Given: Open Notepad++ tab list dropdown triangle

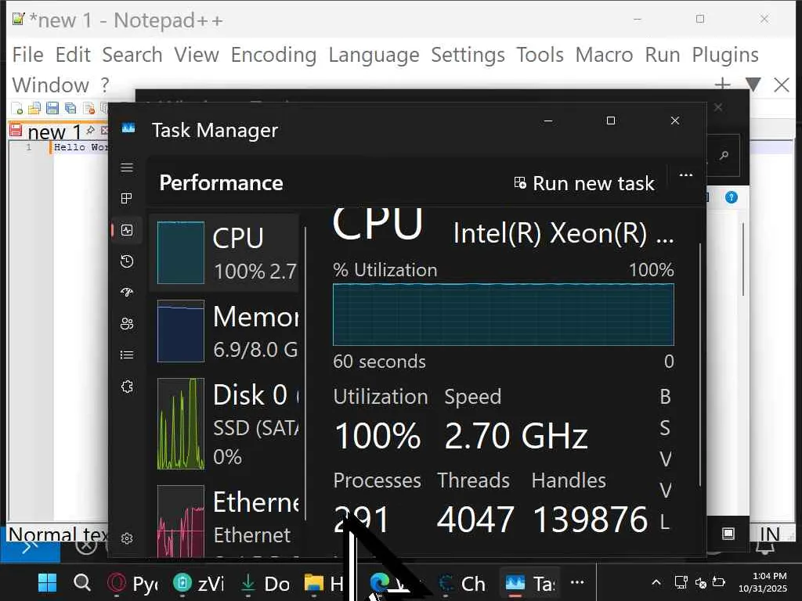Looking at the screenshot, I should click(753, 85).
